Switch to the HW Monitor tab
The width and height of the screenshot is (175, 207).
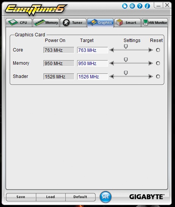155,23
